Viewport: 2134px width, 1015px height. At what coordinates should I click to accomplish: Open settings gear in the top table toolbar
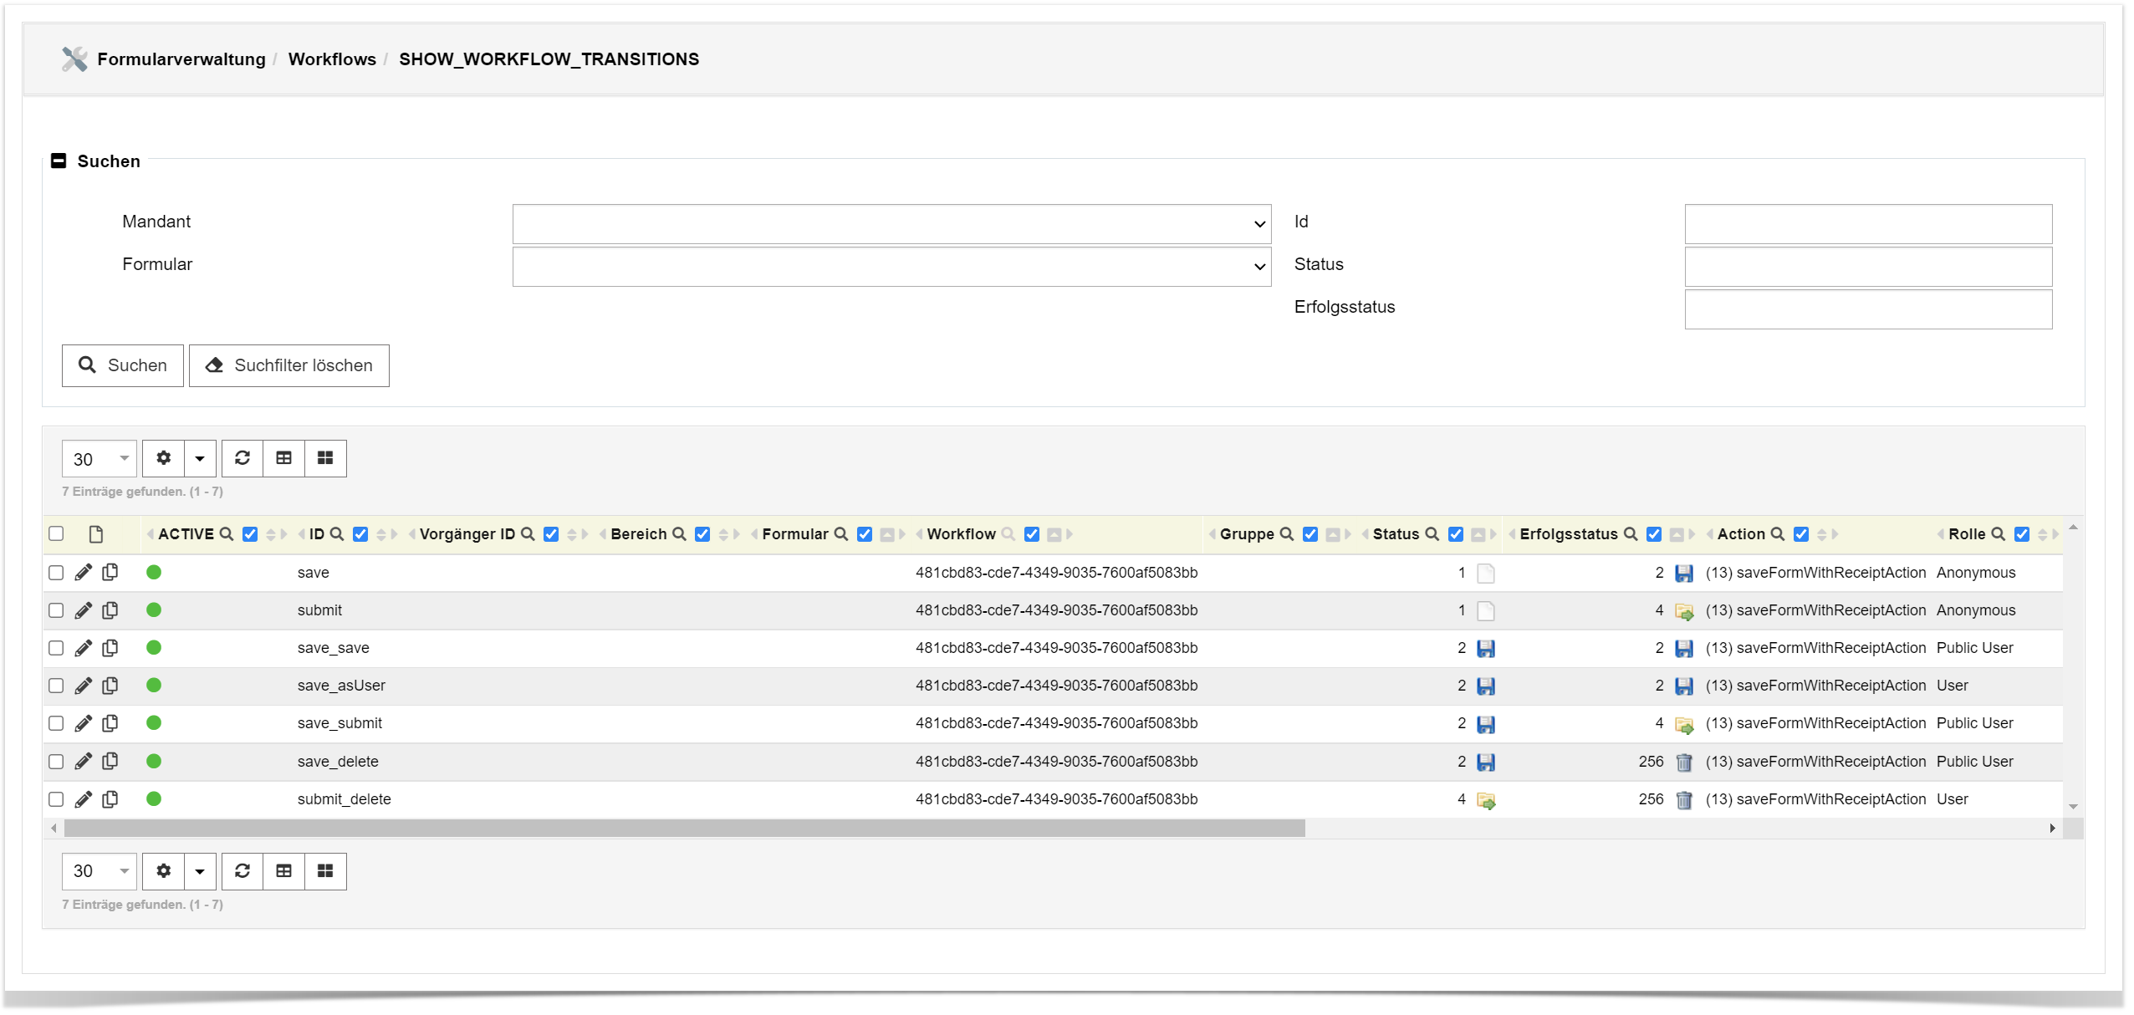tap(163, 458)
